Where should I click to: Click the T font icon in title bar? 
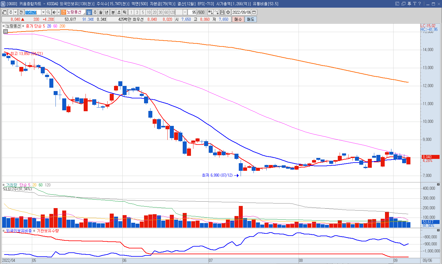point(414,4)
